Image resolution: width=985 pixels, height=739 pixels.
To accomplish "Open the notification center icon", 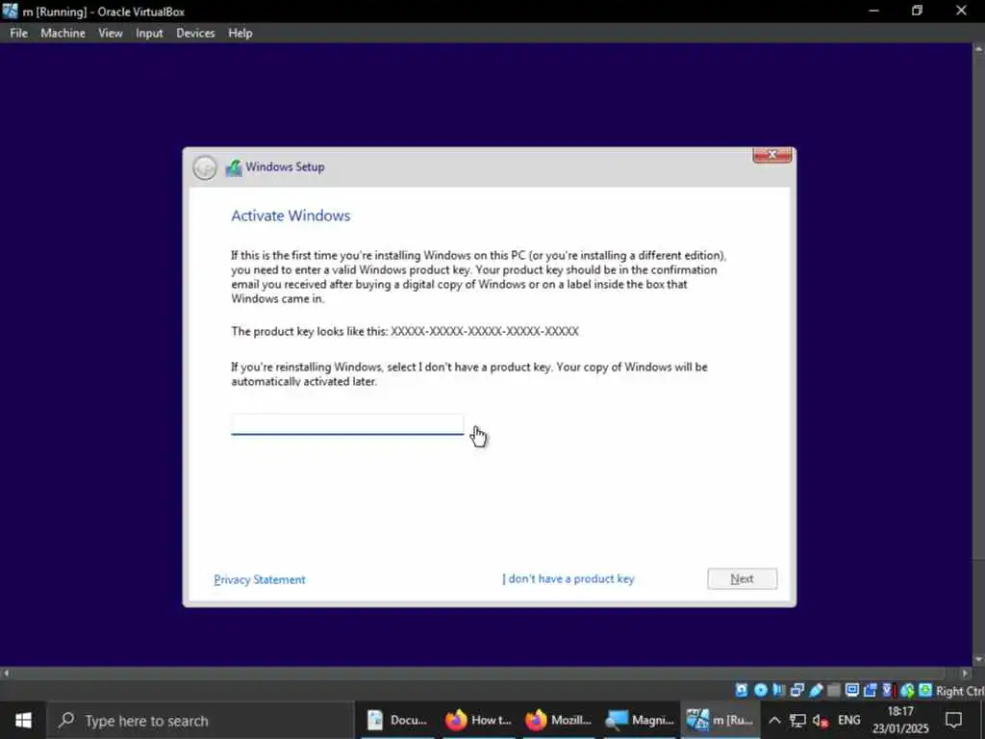I will coord(953,720).
